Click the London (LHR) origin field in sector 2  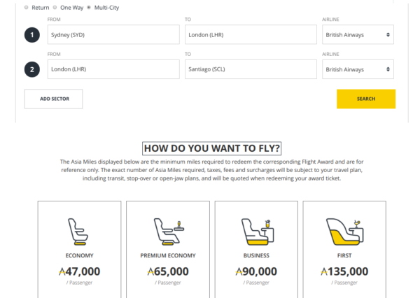click(113, 69)
